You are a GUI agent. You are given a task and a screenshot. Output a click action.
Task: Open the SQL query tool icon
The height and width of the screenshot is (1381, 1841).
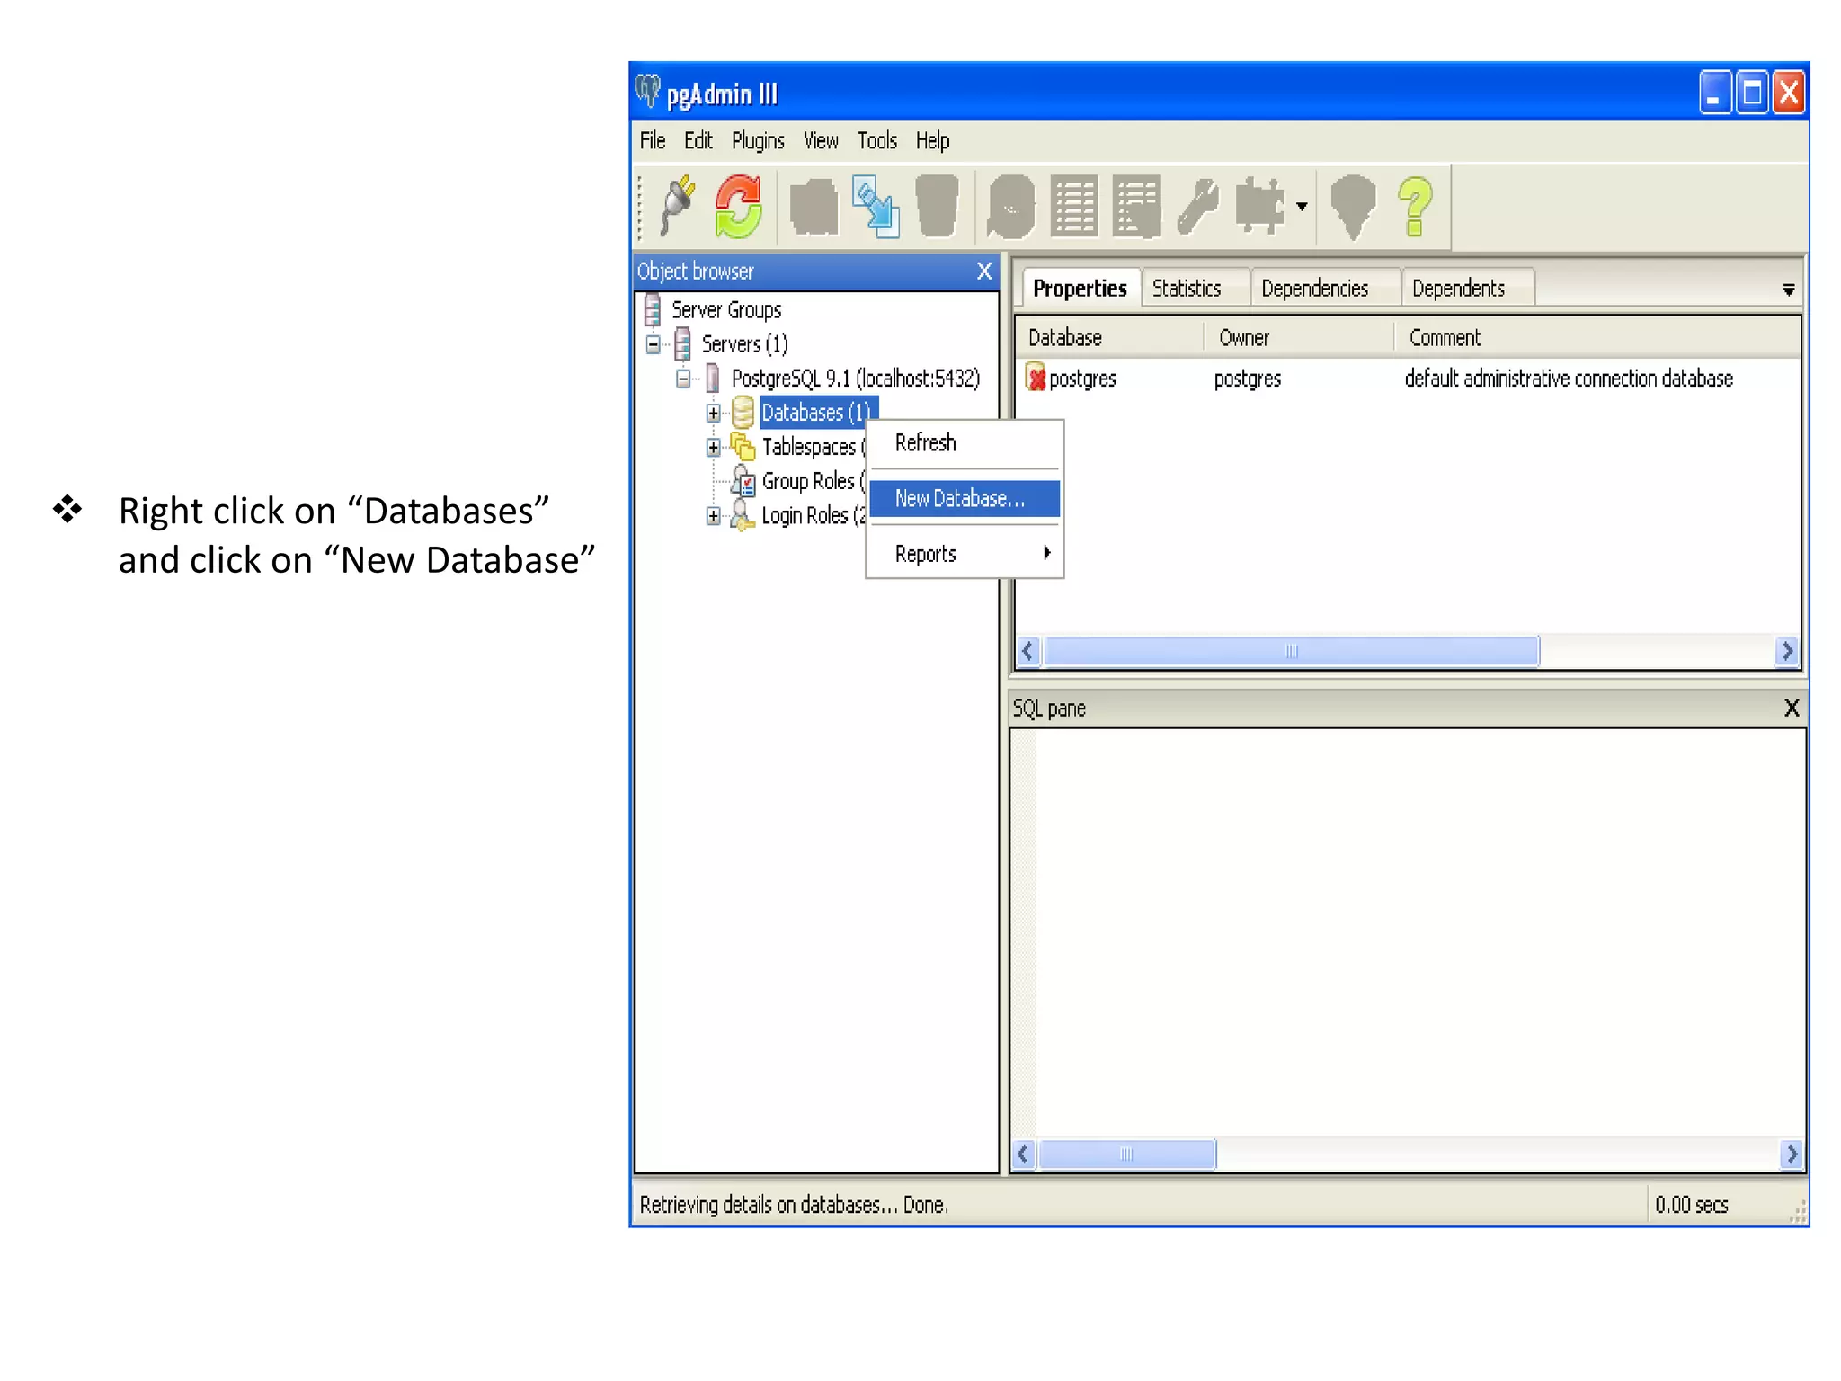[1010, 208]
